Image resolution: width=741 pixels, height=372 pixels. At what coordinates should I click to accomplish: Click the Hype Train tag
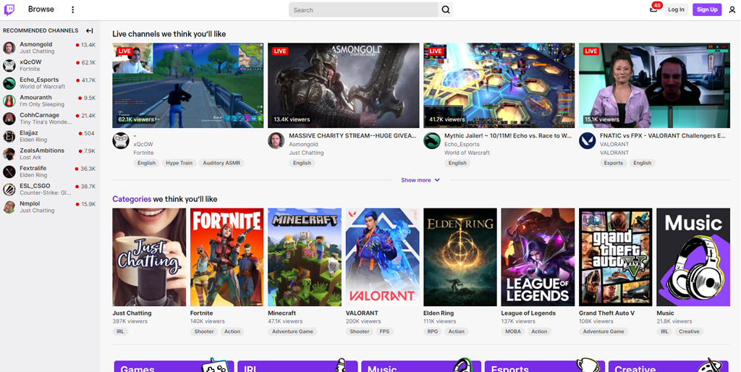coord(179,163)
